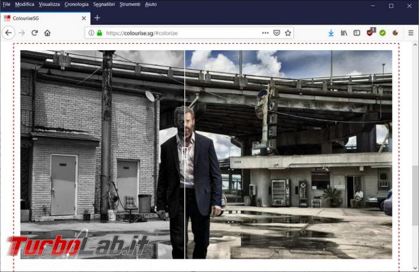This screenshot has width=419, height=272.
Task: Grab the before/after comparison slider handle
Action: (x=184, y=153)
